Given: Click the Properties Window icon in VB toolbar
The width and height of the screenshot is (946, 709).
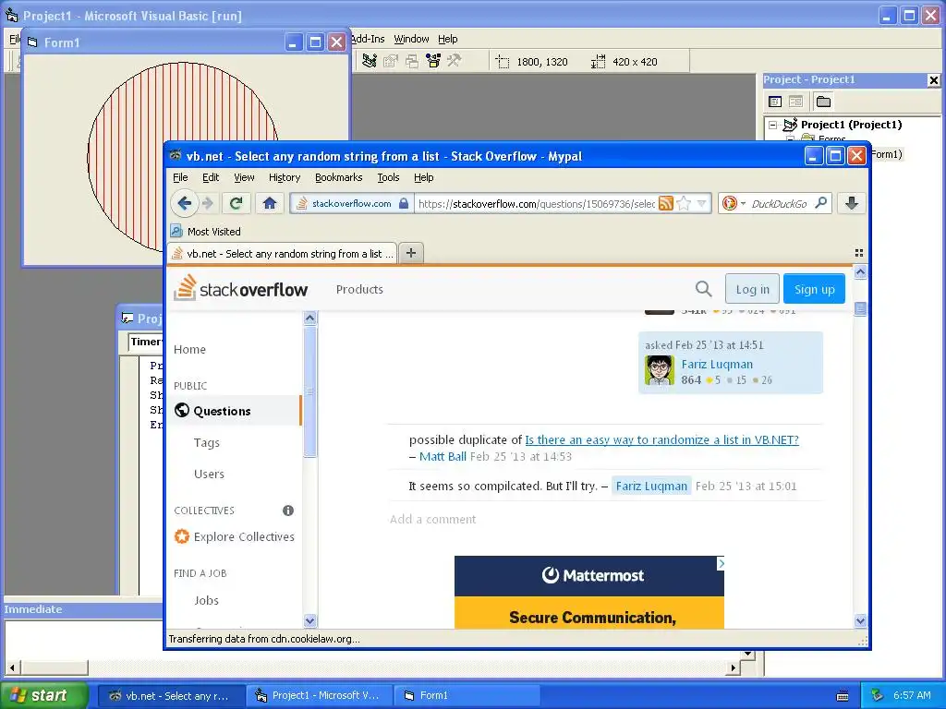Looking at the screenshot, I should tap(391, 61).
